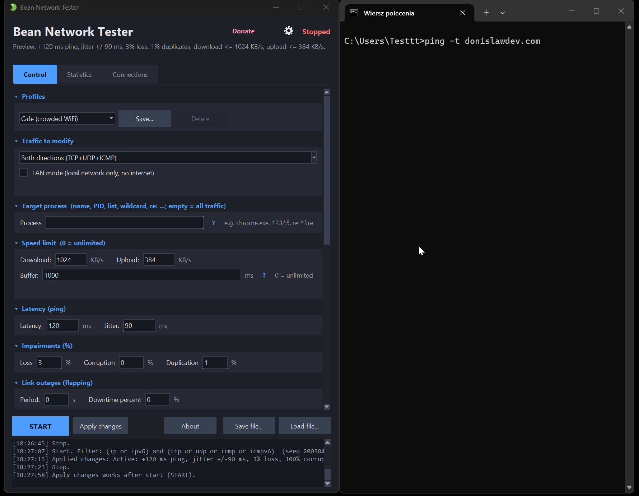Image resolution: width=639 pixels, height=496 pixels.
Task: Switch to the Control tab
Action: tap(35, 74)
